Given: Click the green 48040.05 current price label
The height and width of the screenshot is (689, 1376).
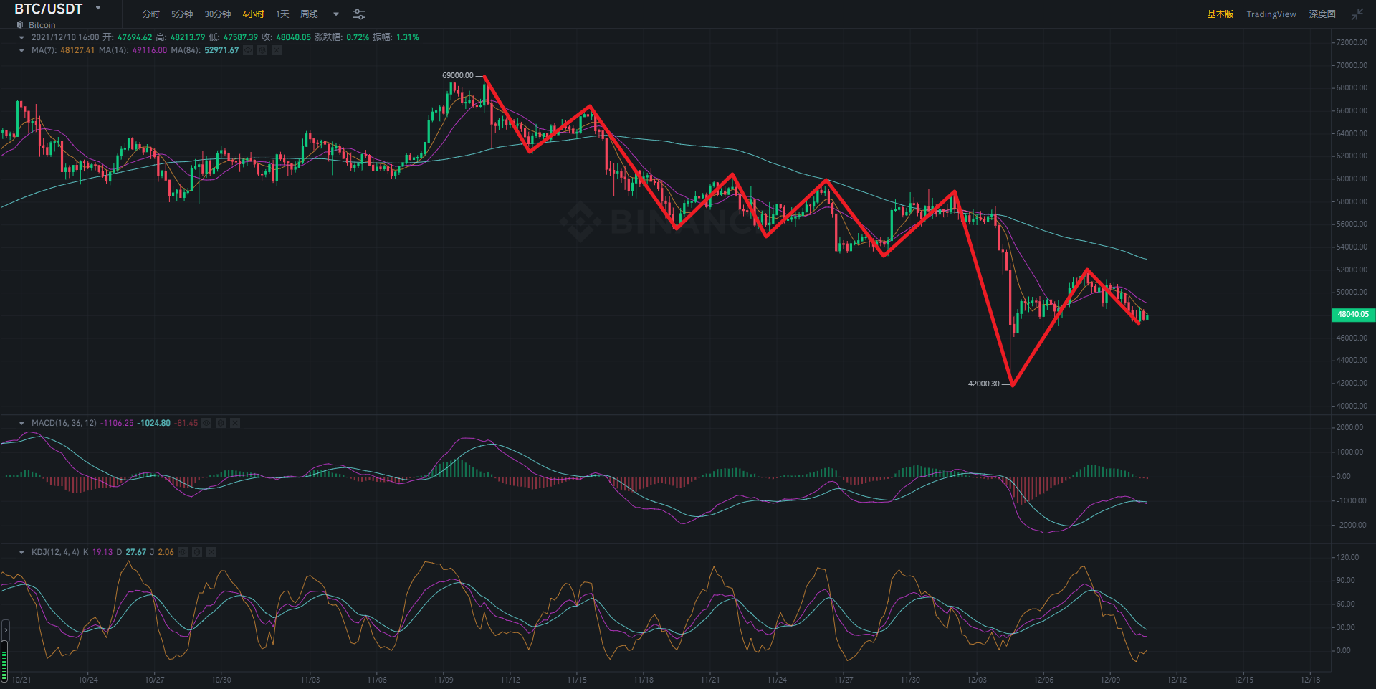Looking at the screenshot, I should [x=1352, y=314].
